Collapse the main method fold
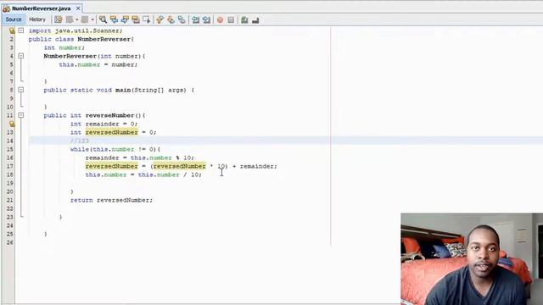This screenshot has width=543, height=305. click(21, 90)
